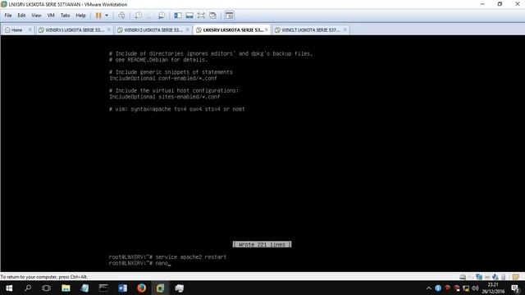Open Microsoft Word from the taskbar
The height and width of the screenshot is (295, 525).
coord(122,288)
